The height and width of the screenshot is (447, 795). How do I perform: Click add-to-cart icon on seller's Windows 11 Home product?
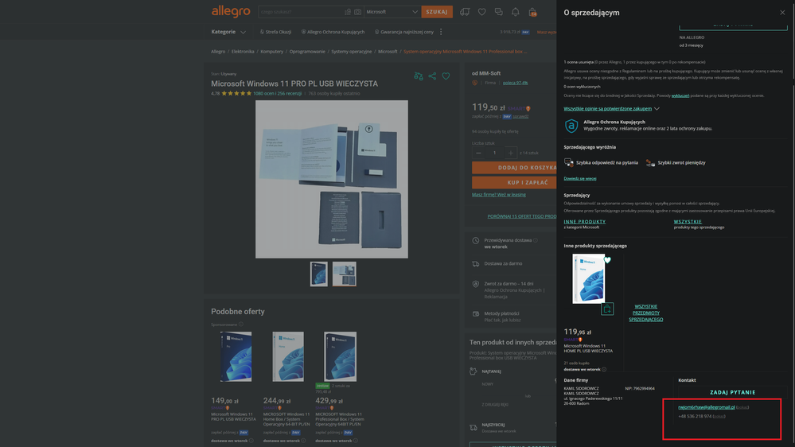tap(607, 309)
